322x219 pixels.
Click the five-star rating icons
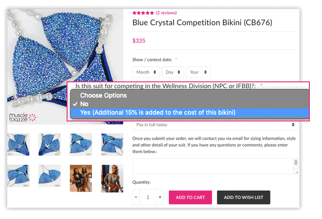point(143,13)
